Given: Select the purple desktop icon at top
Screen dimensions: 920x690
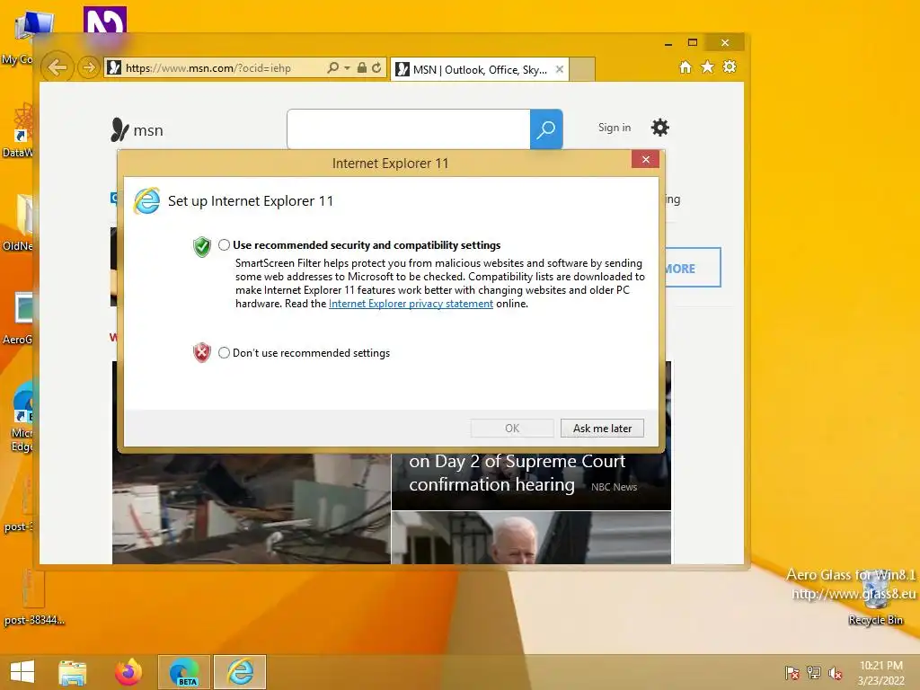Looking at the screenshot, I should [x=105, y=22].
